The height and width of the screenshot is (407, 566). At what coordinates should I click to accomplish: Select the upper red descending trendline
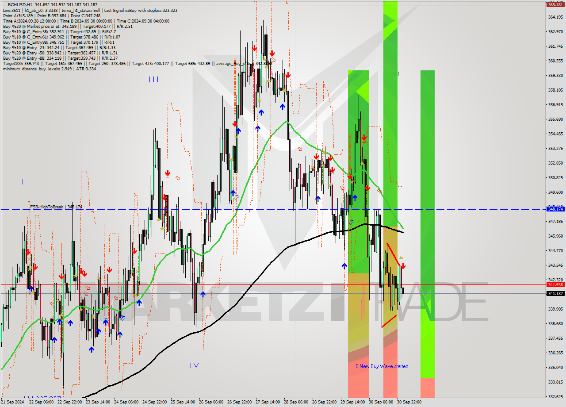(394, 254)
